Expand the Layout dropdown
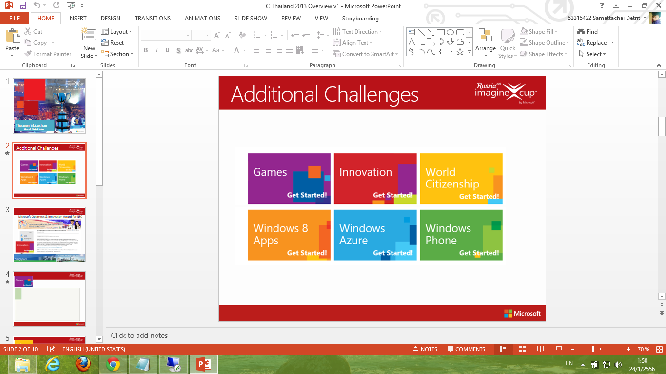The width and height of the screenshot is (666, 374). tap(117, 31)
